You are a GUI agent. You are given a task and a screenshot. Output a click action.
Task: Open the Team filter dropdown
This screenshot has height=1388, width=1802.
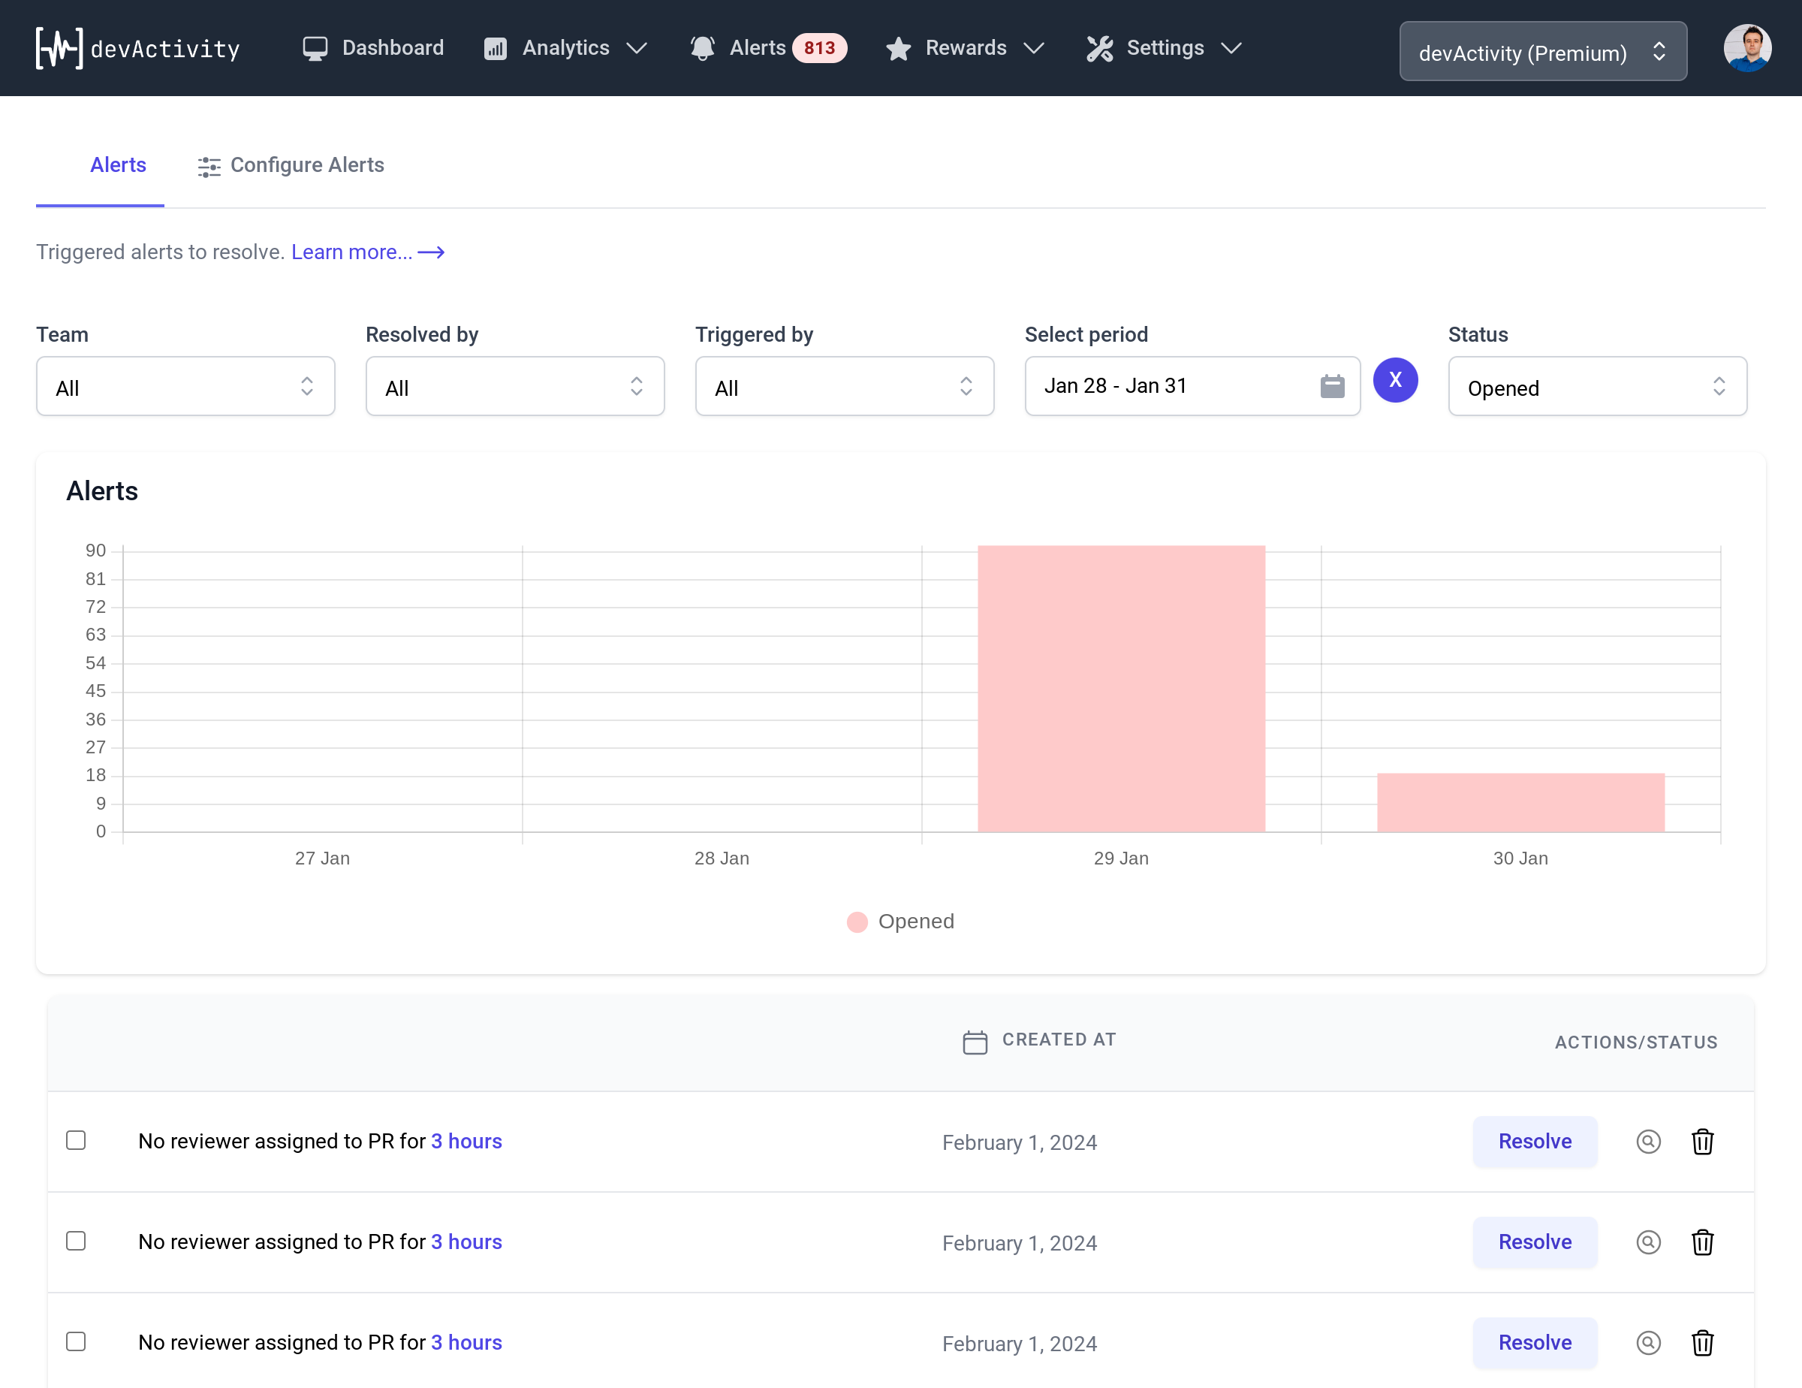[x=185, y=386]
